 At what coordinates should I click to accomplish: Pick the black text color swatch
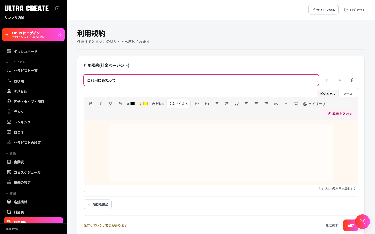pyautogui.click(x=133, y=104)
